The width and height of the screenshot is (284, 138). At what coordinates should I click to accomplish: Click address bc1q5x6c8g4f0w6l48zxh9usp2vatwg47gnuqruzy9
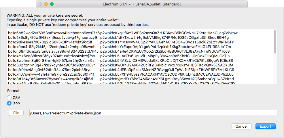52,38
